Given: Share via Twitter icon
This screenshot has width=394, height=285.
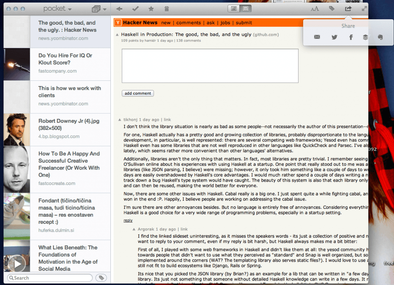Looking at the screenshot, I should (334, 37).
